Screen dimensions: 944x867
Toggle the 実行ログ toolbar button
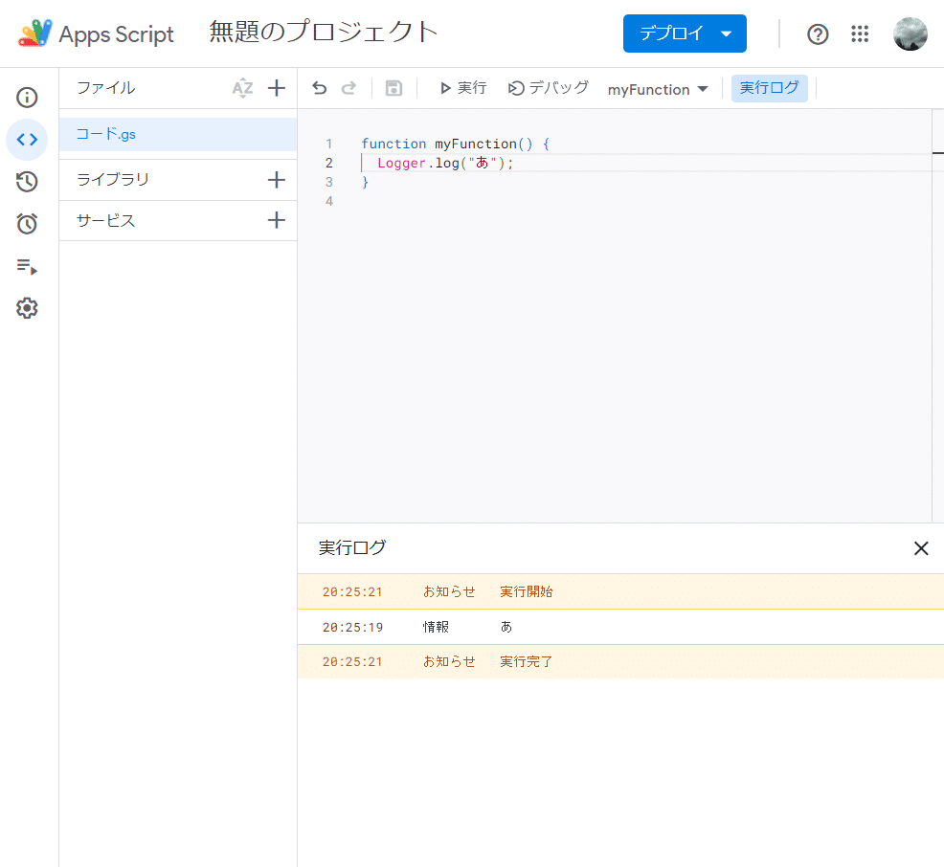coord(770,88)
